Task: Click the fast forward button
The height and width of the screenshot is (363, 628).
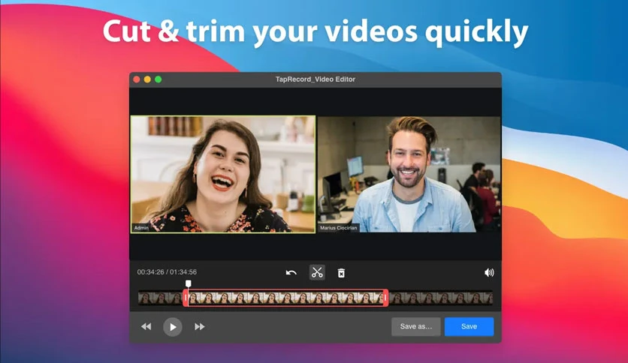Action: (200, 326)
